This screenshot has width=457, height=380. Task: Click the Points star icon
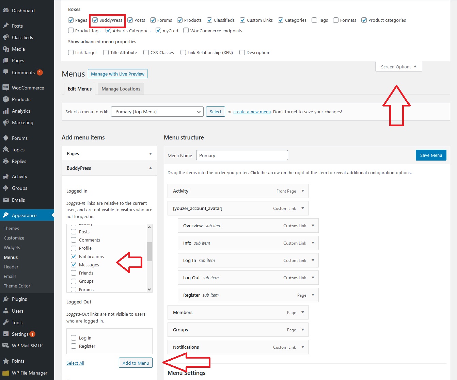point(6,361)
